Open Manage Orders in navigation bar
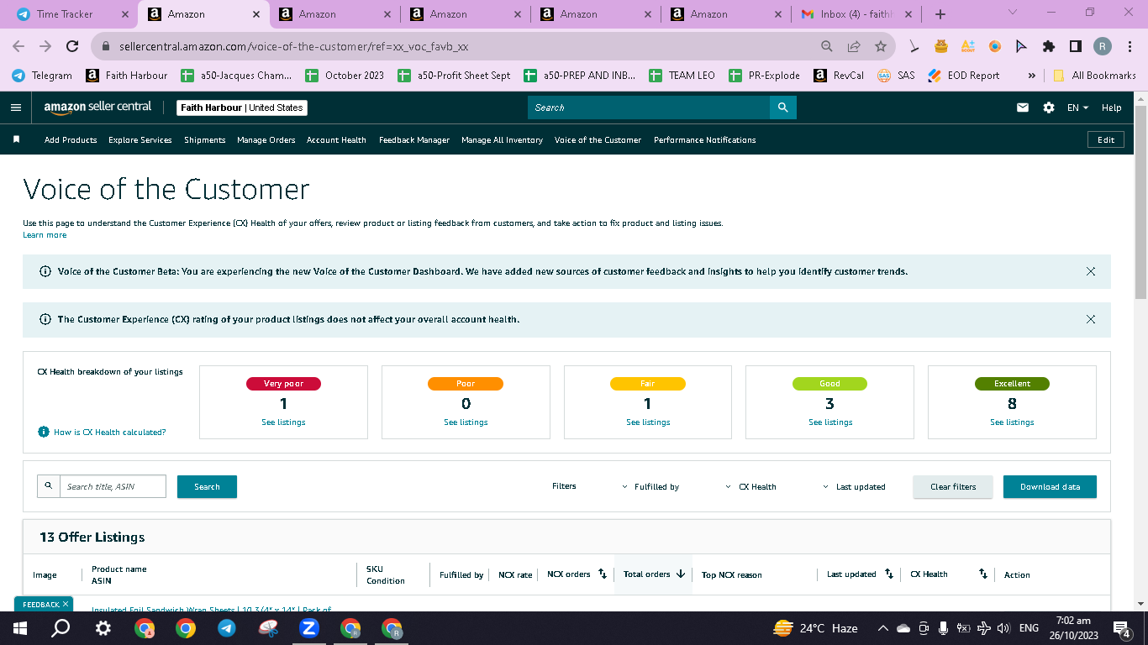 pyautogui.click(x=266, y=140)
